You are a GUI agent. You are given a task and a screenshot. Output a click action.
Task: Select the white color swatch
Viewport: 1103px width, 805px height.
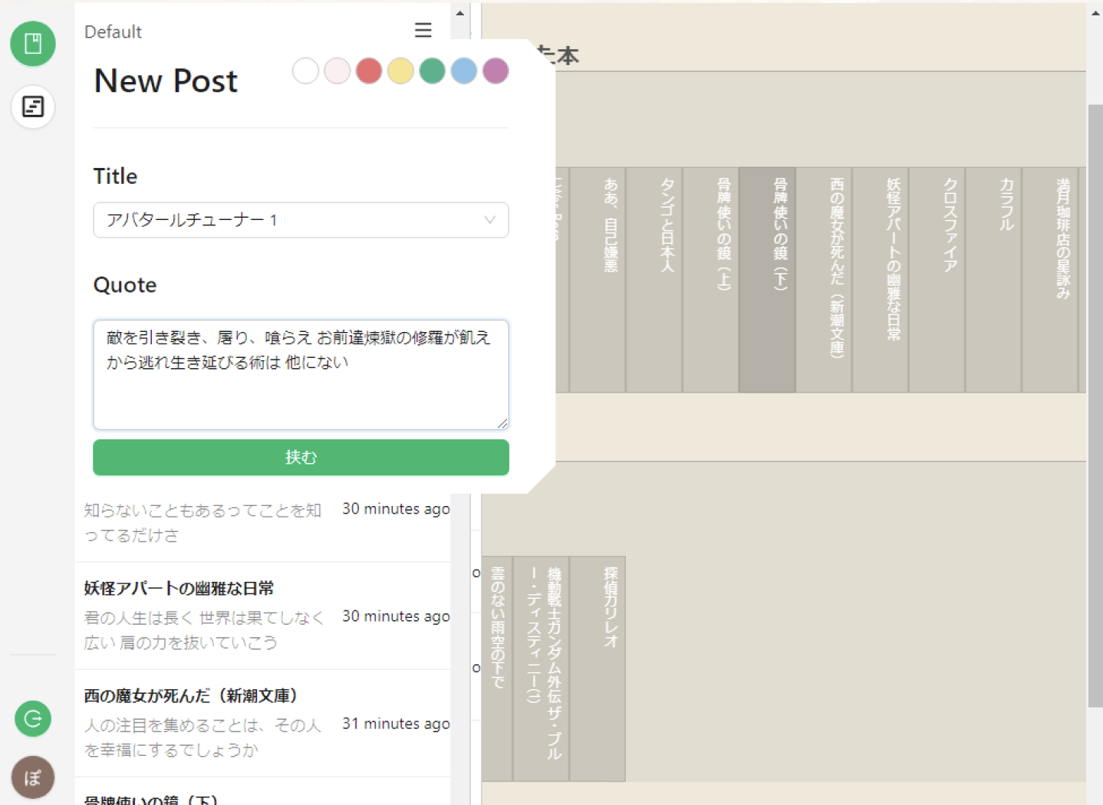click(x=305, y=71)
